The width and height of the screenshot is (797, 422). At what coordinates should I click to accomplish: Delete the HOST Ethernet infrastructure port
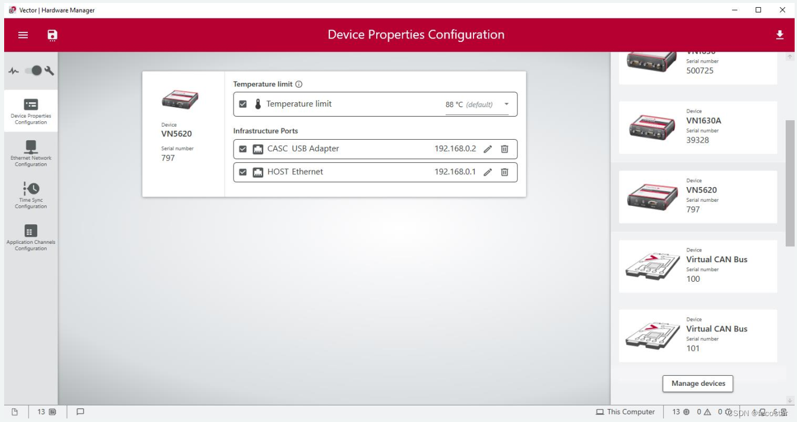click(x=504, y=172)
